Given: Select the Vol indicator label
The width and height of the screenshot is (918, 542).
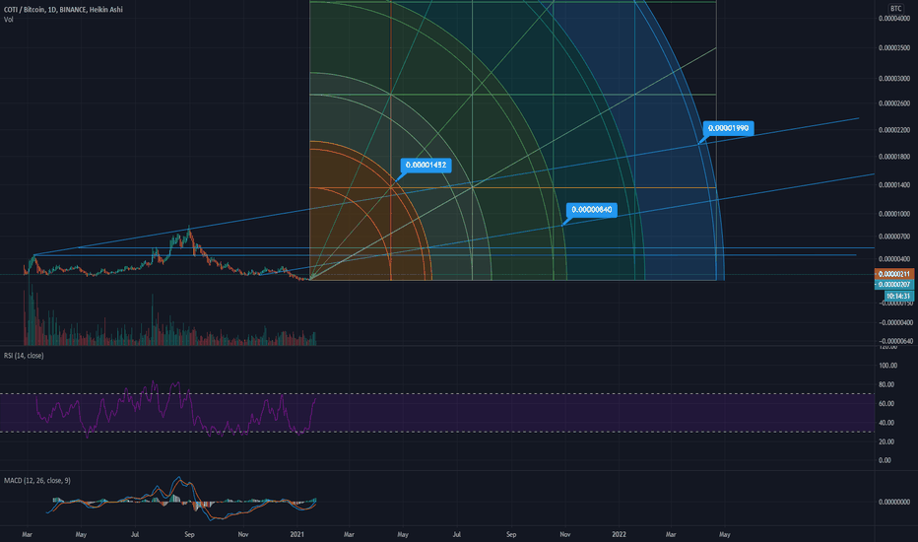Looking at the screenshot, I should [x=8, y=20].
